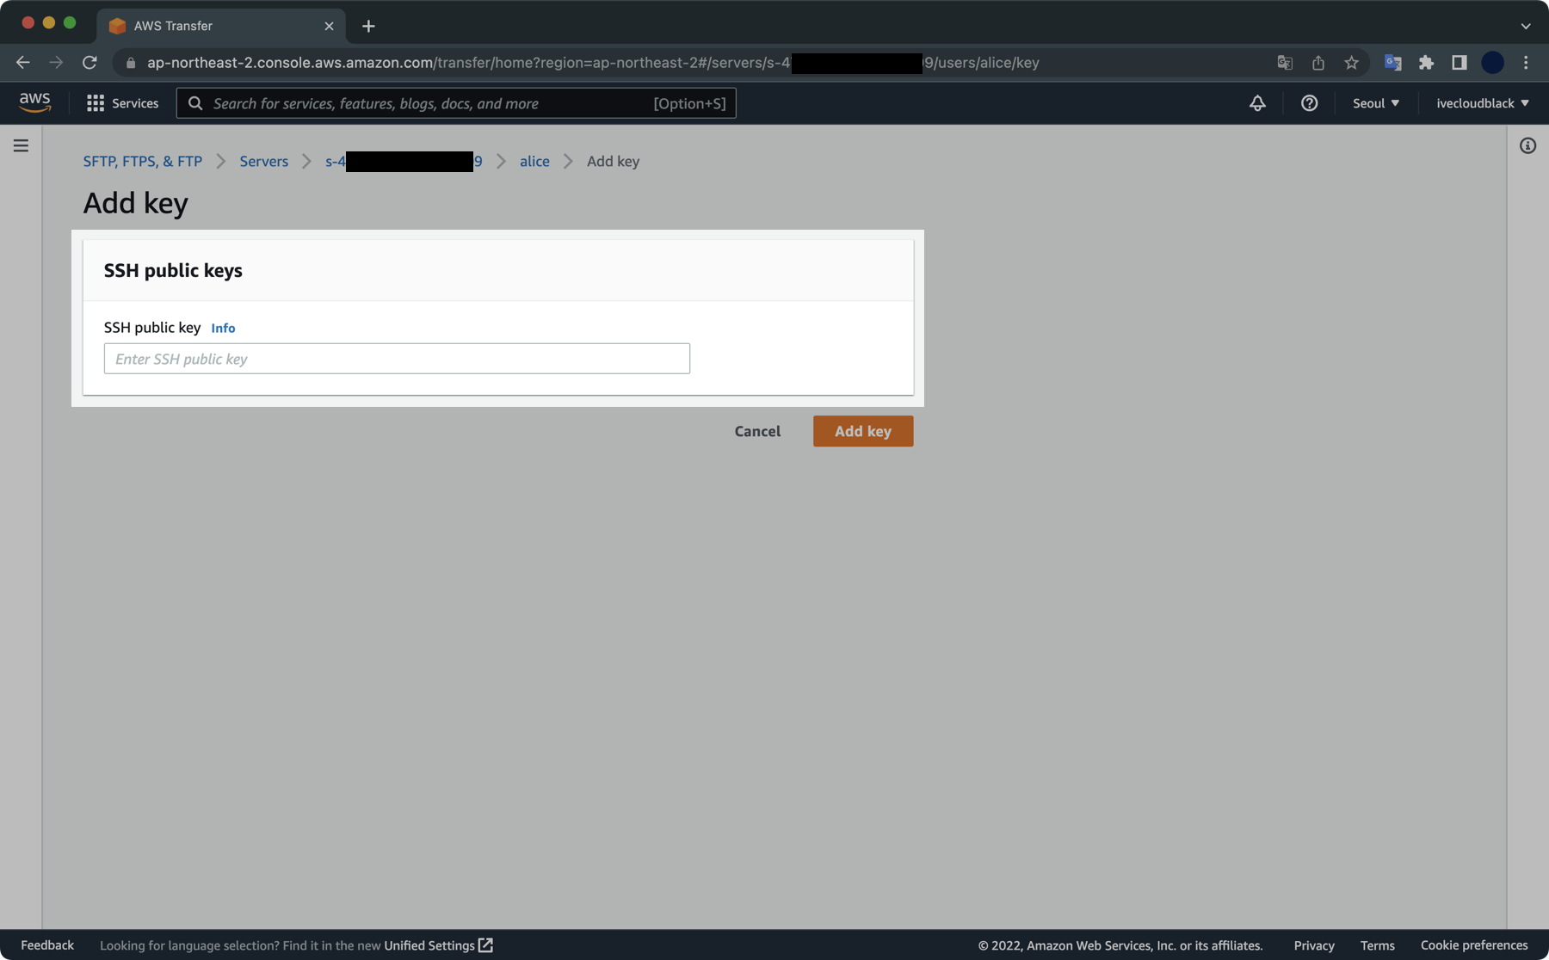Click the Feedback link in footer
1549x960 pixels.
47,945
